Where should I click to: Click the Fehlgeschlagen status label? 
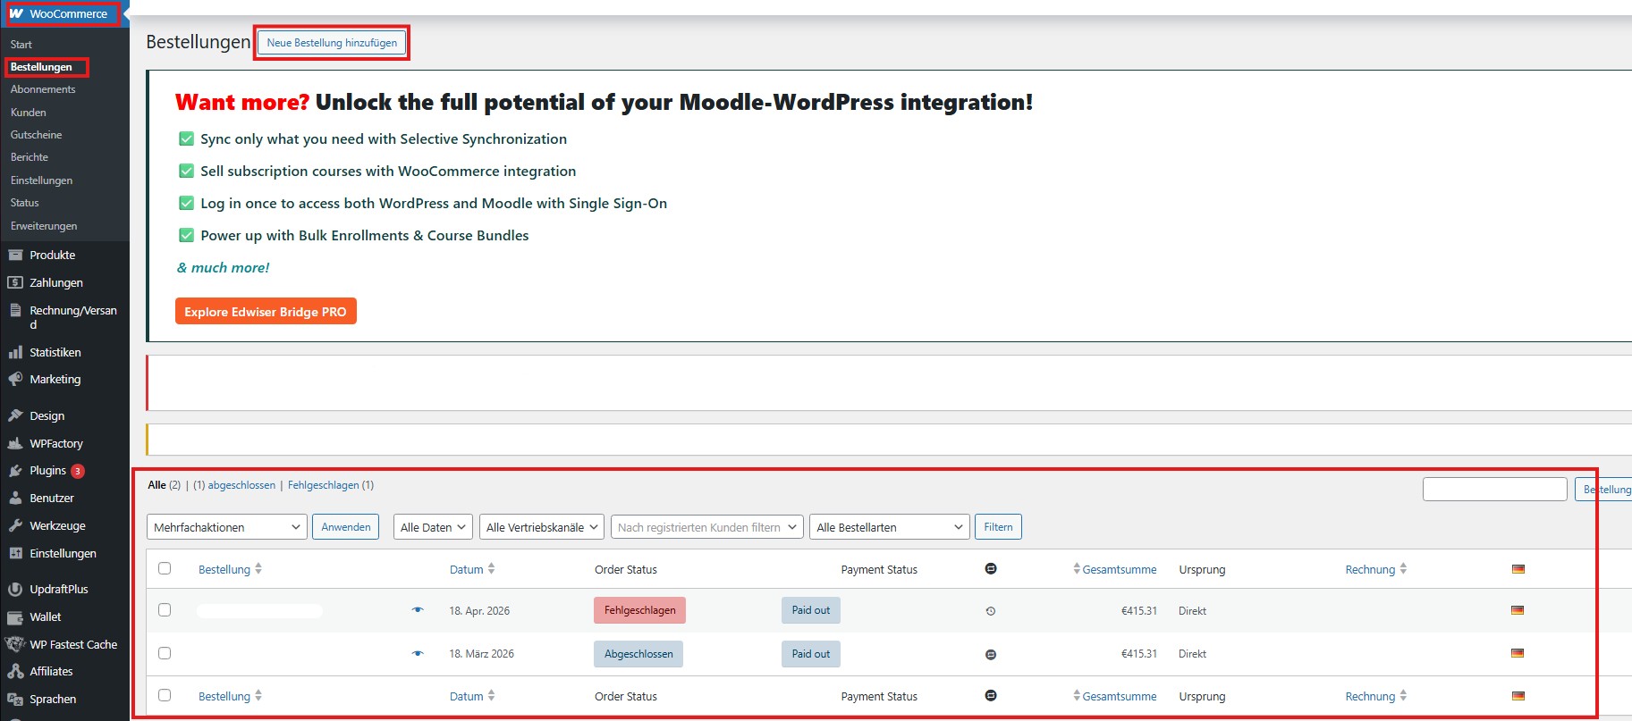[x=640, y=610]
